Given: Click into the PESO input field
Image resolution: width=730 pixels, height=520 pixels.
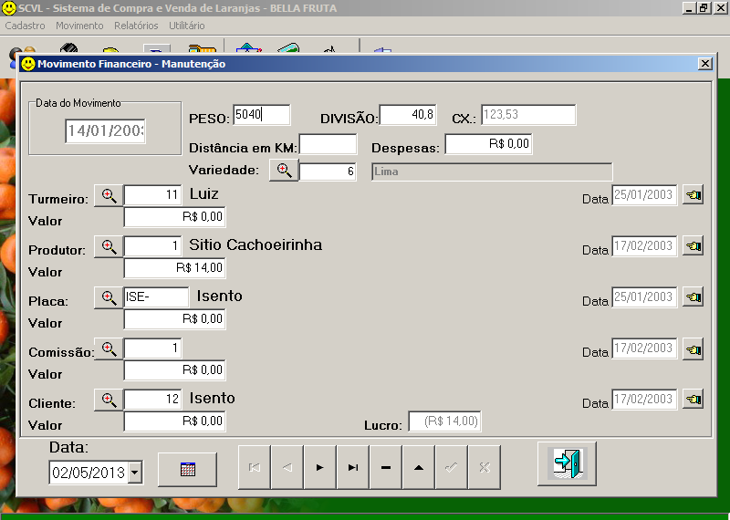Looking at the screenshot, I should coord(261,115).
